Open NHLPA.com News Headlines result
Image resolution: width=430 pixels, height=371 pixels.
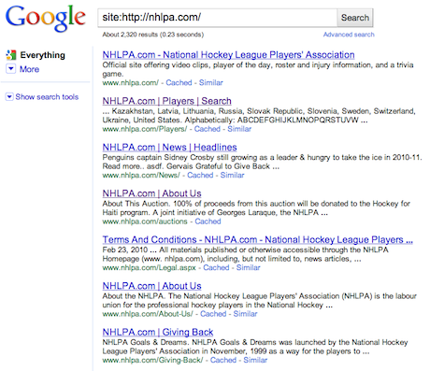click(169, 147)
